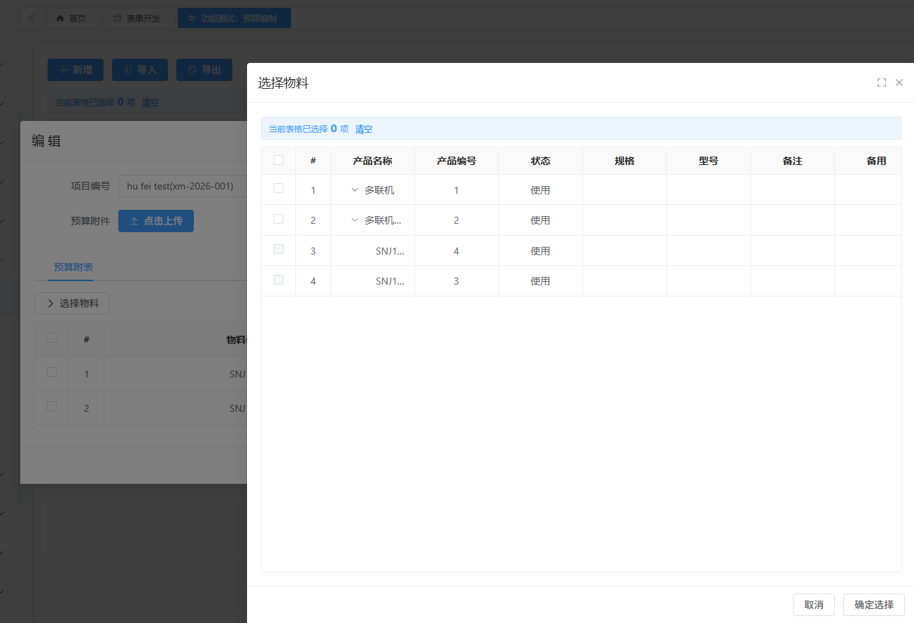Viewport: 914px width, 623px height.
Task: Click the double-chevron collapse sidebar icon
Action: [31, 18]
